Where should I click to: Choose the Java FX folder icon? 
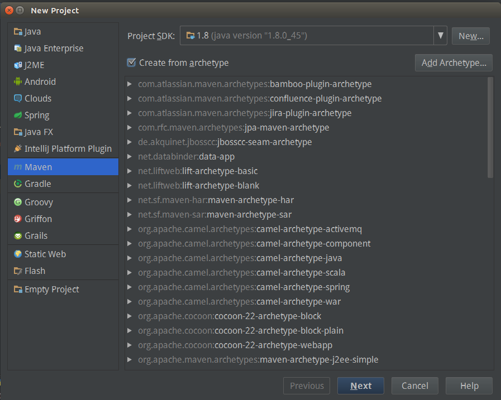(18, 132)
